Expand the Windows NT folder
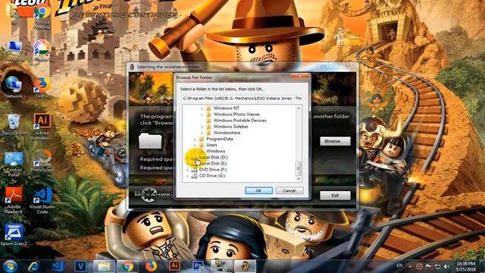 point(202,108)
